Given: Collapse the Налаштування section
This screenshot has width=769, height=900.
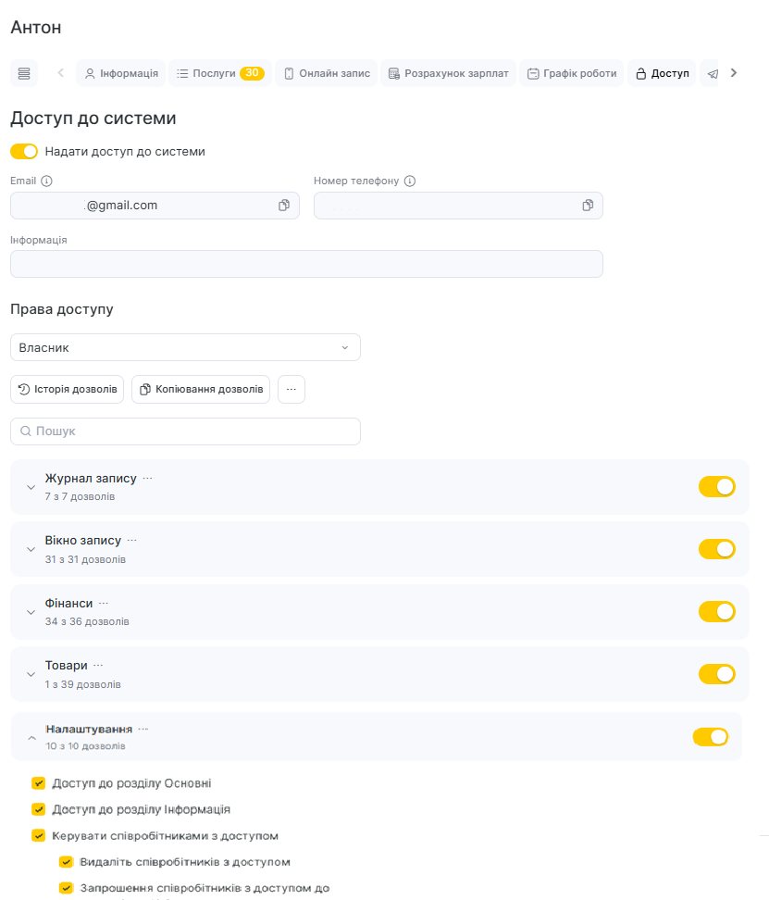Looking at the screenshot, I should point(31,738).
